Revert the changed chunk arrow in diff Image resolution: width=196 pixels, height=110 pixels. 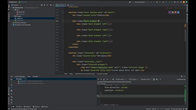pos(98,96)
